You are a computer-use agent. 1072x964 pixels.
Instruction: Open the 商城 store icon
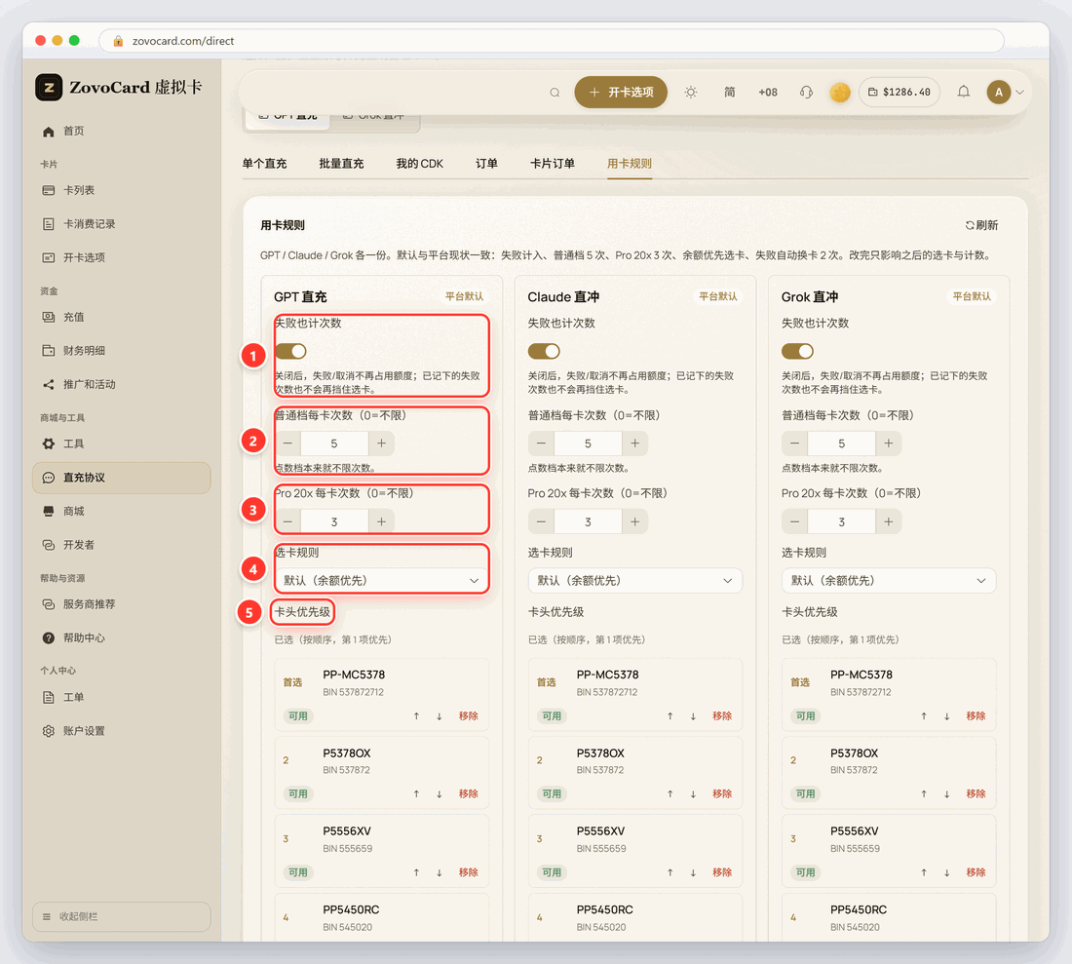[49, 512]
